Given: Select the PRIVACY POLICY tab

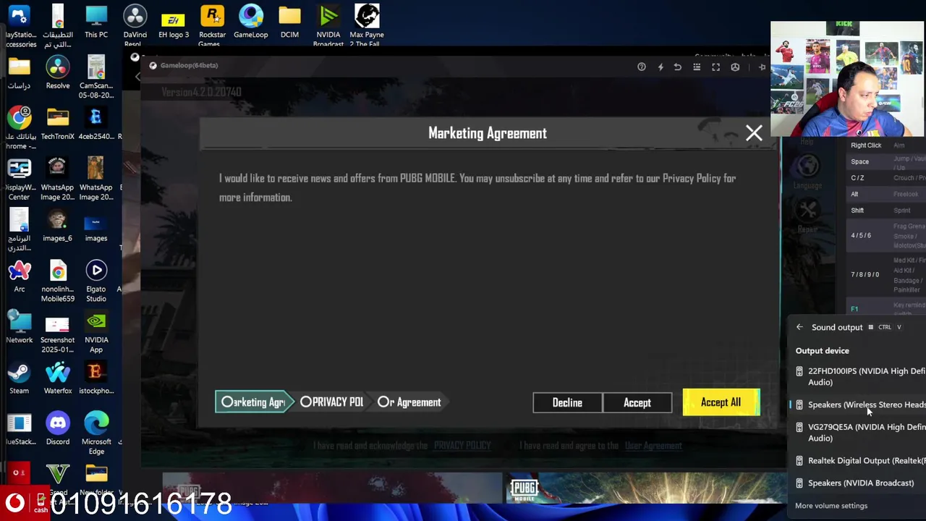Looking at the screenshot, I should point(332,402).
